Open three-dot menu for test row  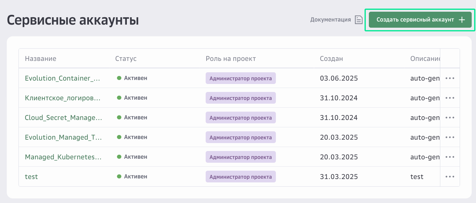point(450,177)
